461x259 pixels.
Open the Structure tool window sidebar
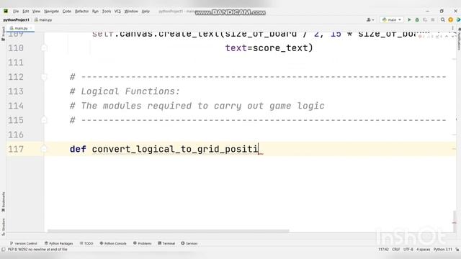(3, 227)
